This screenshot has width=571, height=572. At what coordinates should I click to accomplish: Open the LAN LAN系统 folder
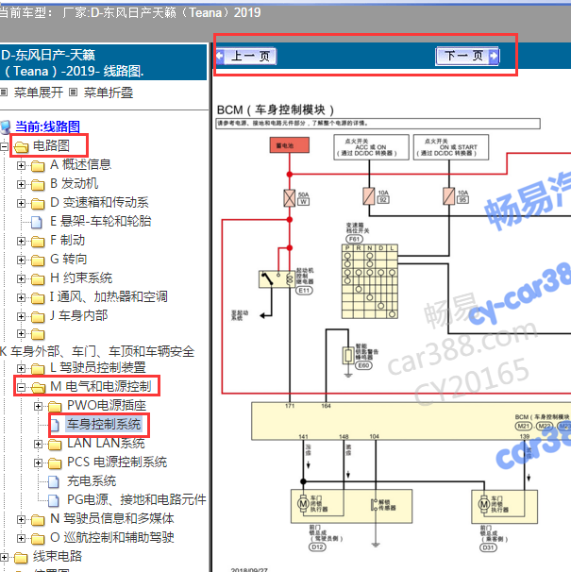tap(106, 444)
